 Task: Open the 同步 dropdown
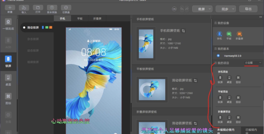click(x=226, y=9)
